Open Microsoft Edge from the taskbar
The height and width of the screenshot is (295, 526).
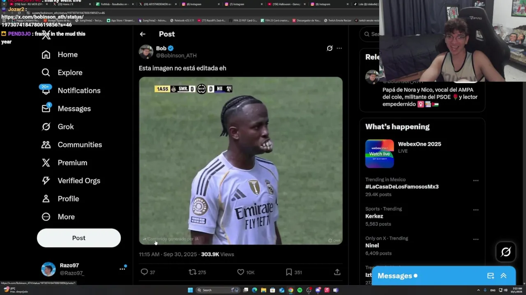tap(254, 290)
